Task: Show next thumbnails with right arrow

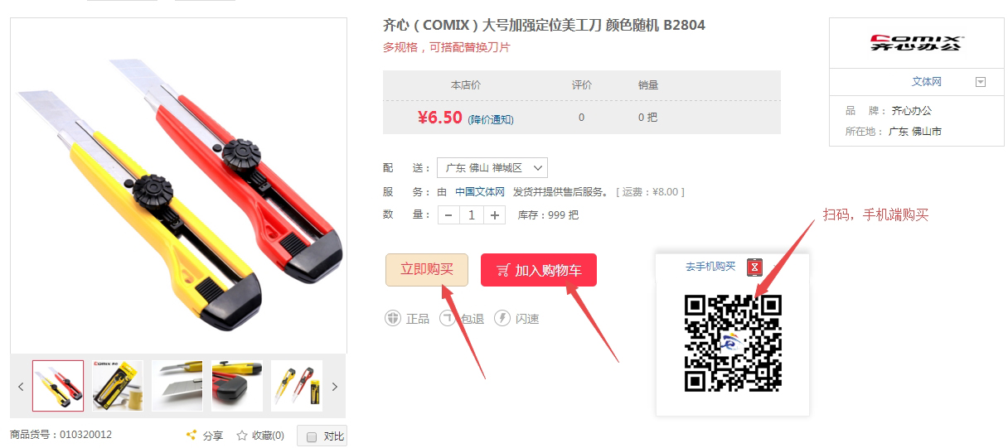Action: coord(335,387)
